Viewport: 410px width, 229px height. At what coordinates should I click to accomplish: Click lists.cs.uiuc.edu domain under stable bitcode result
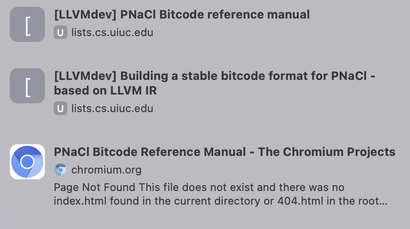click(112, 109)
